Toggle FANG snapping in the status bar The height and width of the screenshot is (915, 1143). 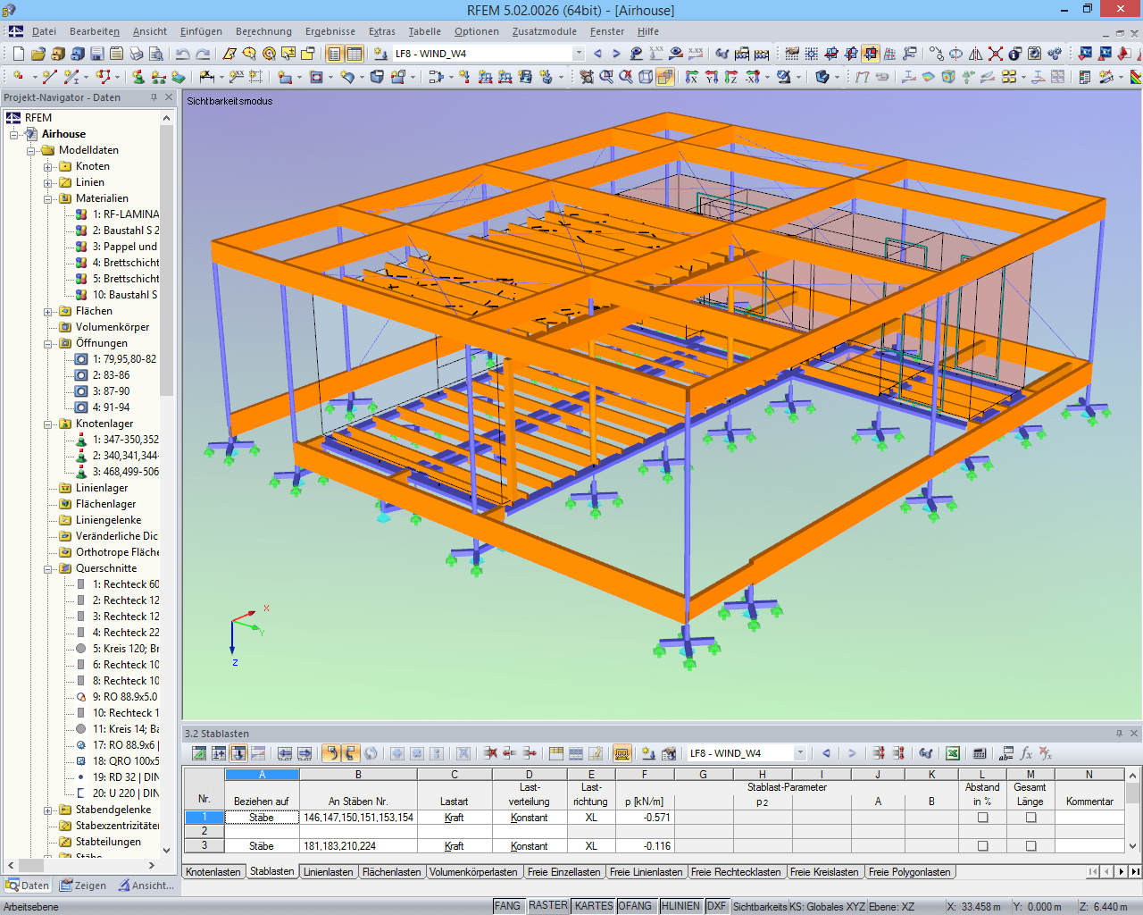click(x=507, y=905)
